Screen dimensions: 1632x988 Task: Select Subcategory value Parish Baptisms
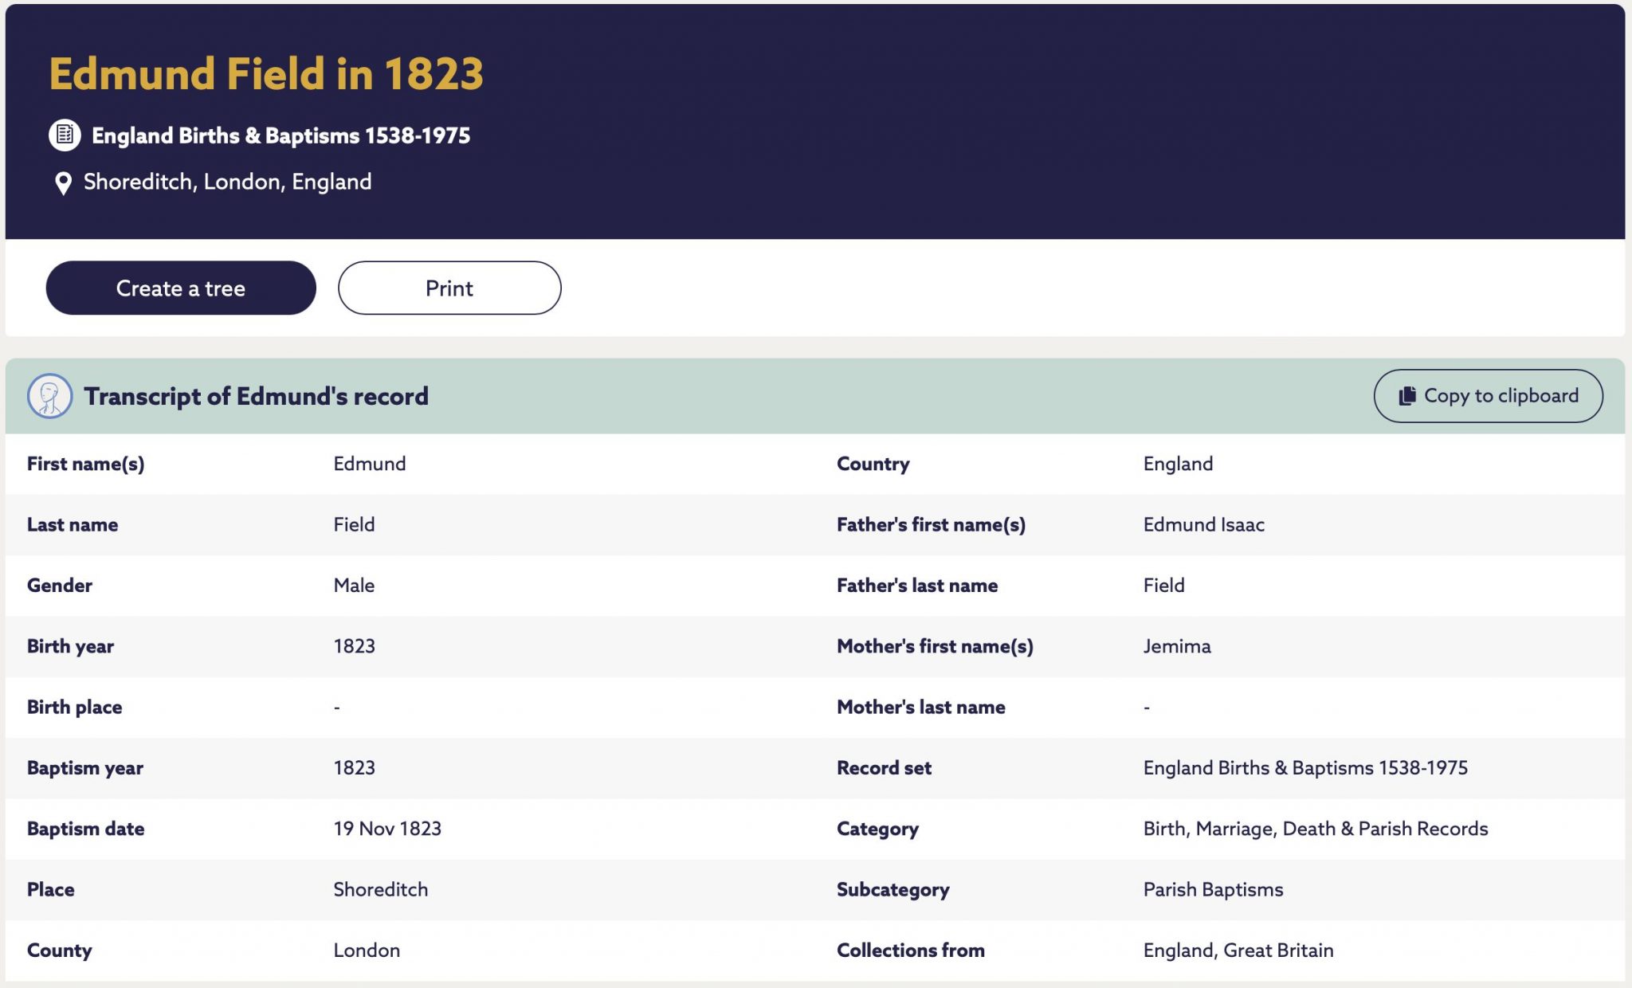pos(1213,889)
